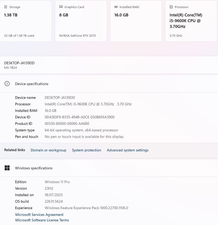
Task: Click the MS-7B24 model text
Action: (x=11, y=68)
